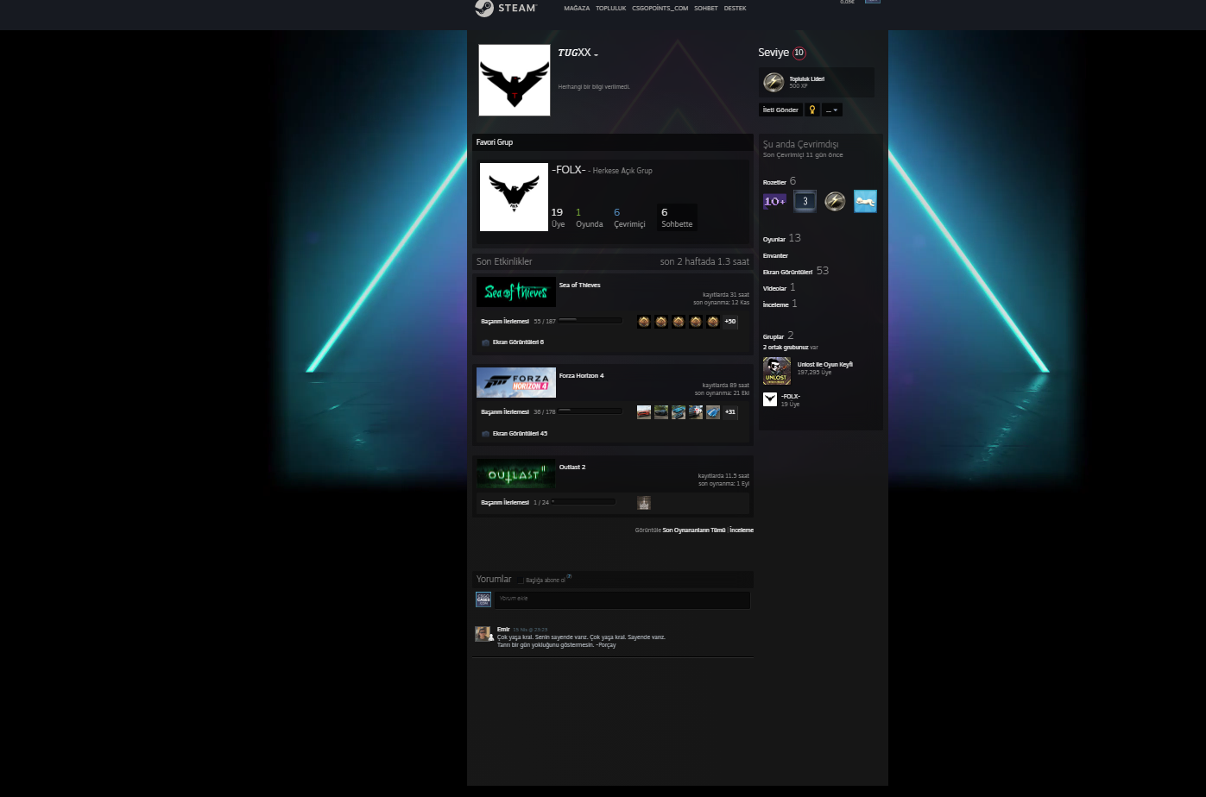
Task: Click Son Oynananların Tümü link
Action: tap(694, 530)
